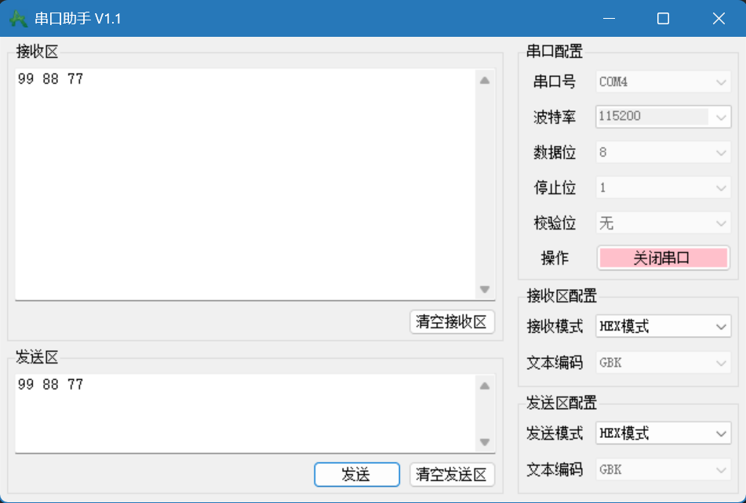Click the 波特率 label
Screen dimensions: 746x503
(x=555, y=117)
